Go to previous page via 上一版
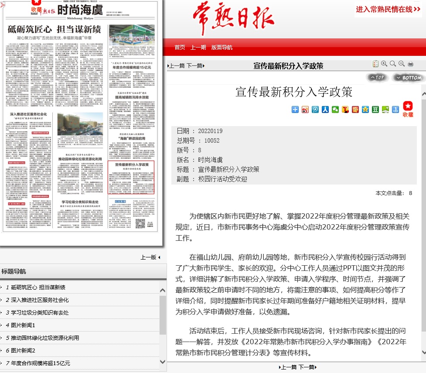 150,257
